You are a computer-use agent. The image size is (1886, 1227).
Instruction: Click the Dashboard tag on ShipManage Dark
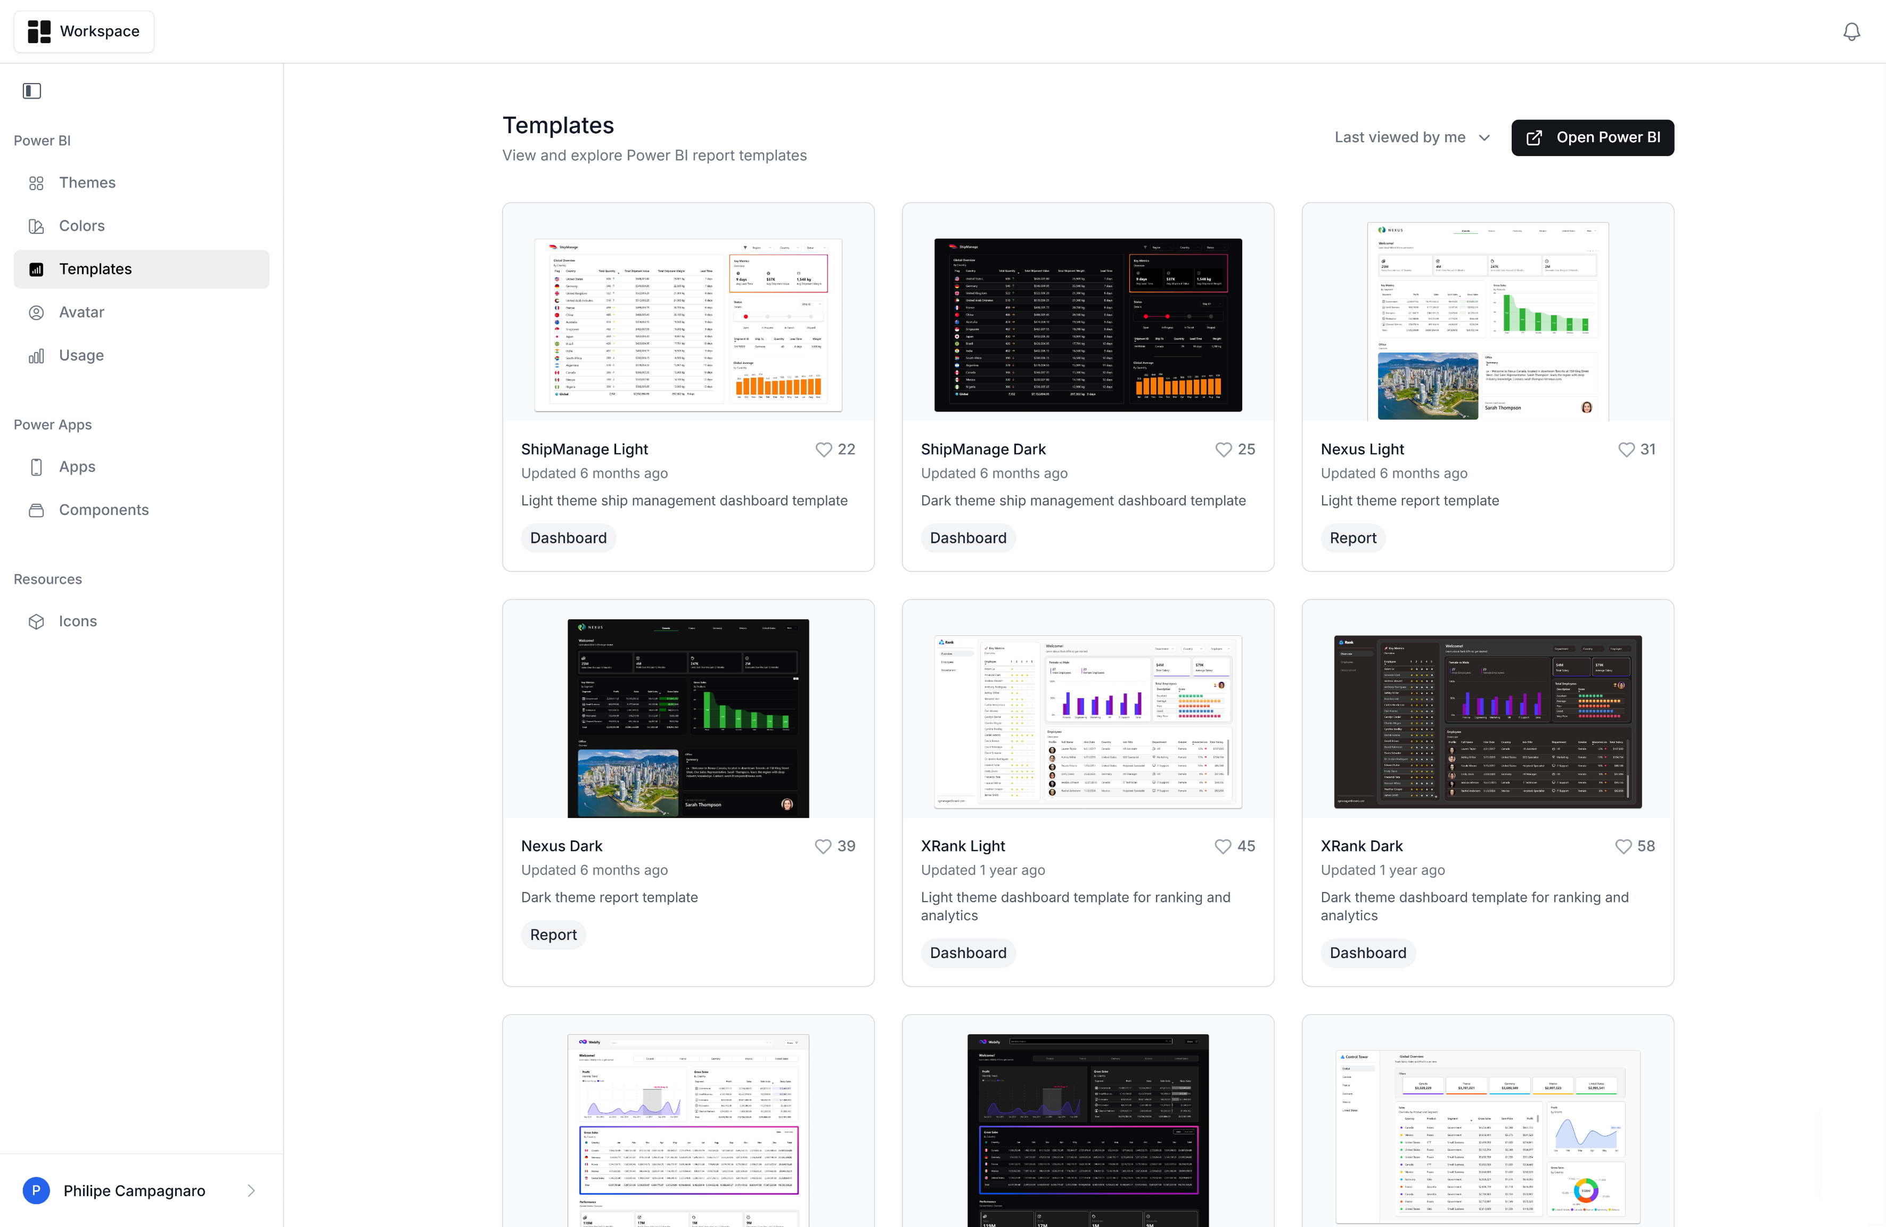point(967,537)
